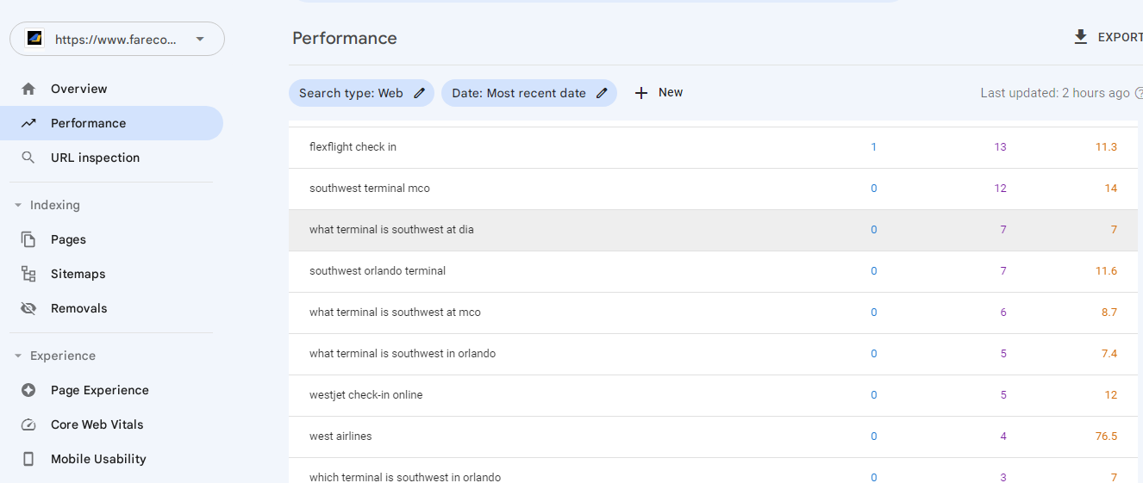Image resolution: width=1143 pixels, height=483 pixels.
Task: Click the Mobile Usability phone icon
Action: click(28, 459)
